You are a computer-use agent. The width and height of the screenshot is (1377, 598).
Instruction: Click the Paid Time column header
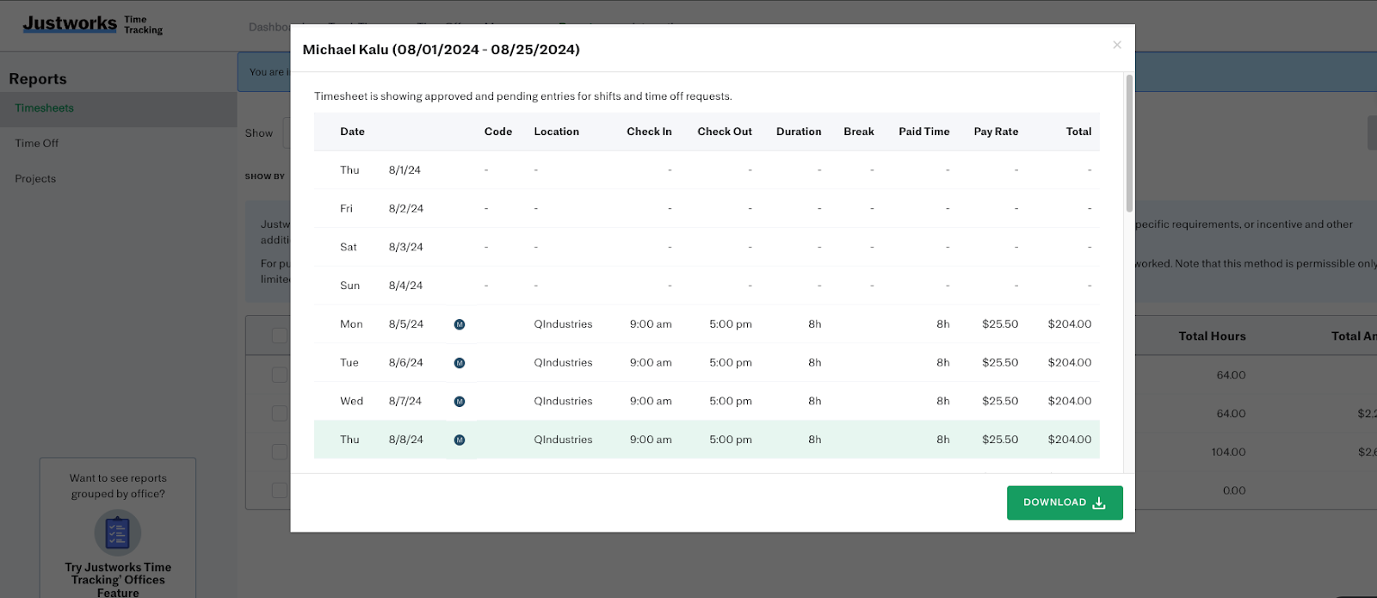(x=924, y=132)
